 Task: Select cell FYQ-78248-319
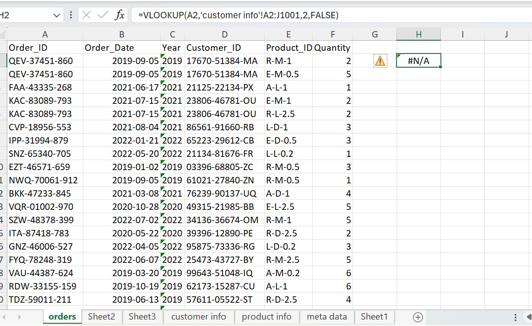(45, 260)
